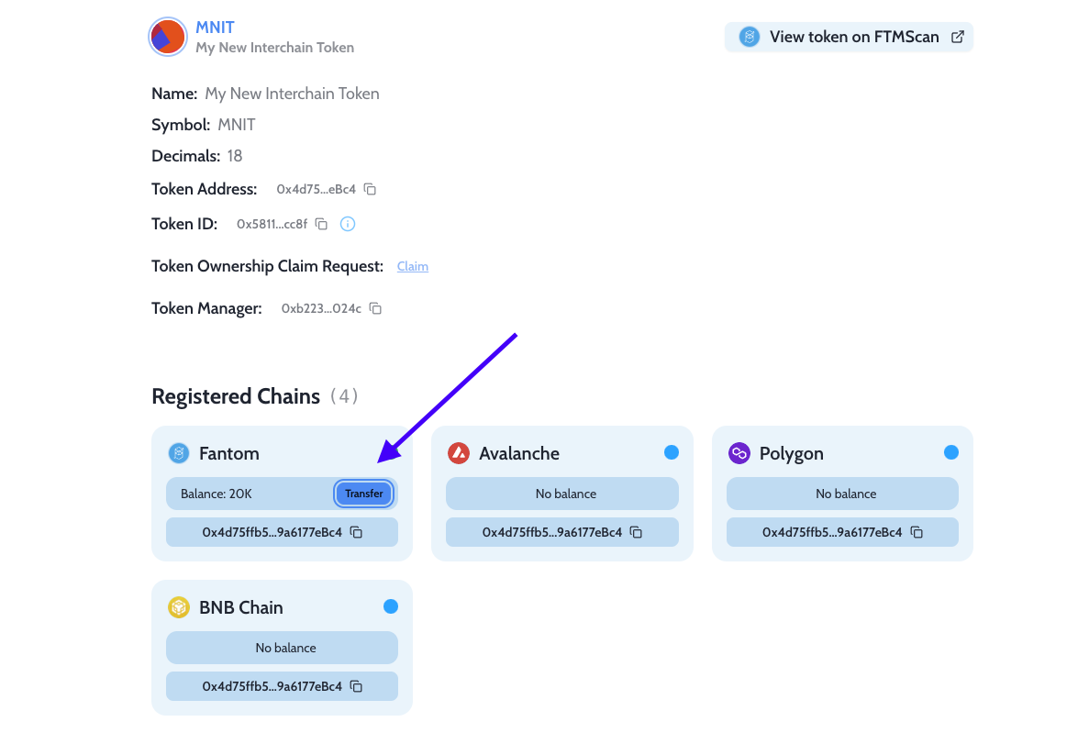Copy BNB Chain token address
Screen dimensions: 1089x744
click(x=356, y=686)
